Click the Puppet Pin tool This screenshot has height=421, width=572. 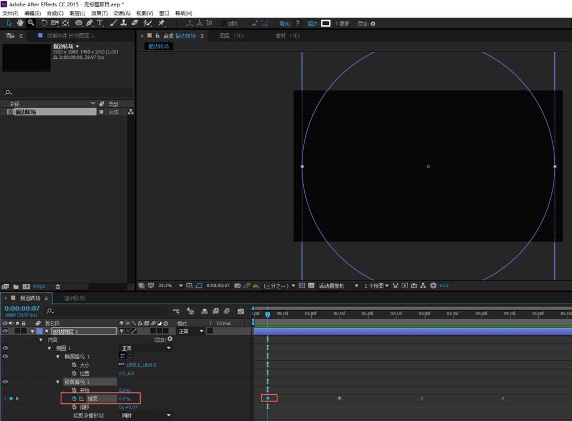(x=161, y=23)
